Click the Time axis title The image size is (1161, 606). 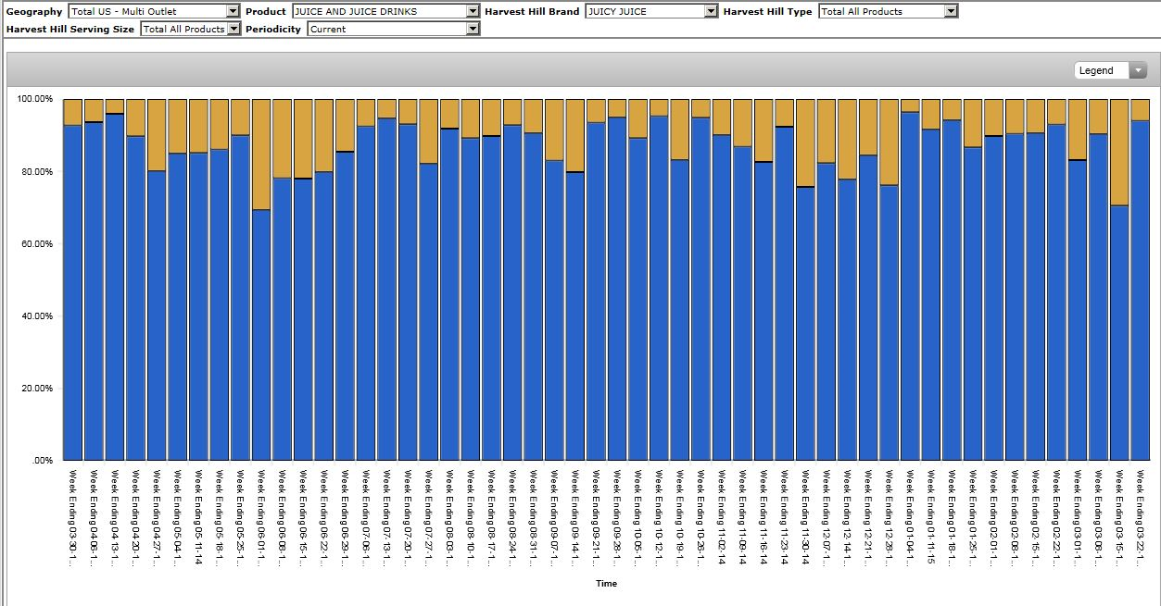pos(606,584)
